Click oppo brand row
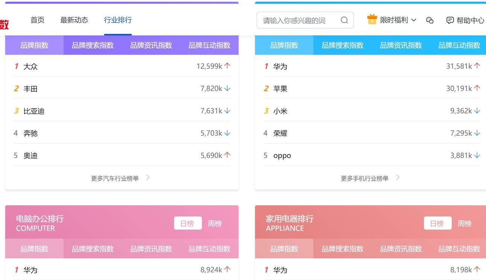The image size is (486, 280). (x=372, y=155)
